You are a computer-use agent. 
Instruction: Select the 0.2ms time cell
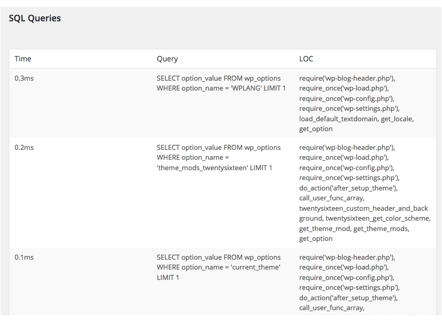tap(24, 148)
